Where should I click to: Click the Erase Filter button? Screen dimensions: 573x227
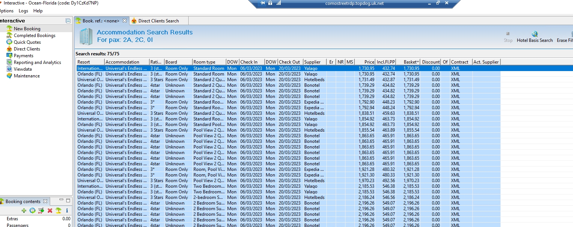click(565, 37)
